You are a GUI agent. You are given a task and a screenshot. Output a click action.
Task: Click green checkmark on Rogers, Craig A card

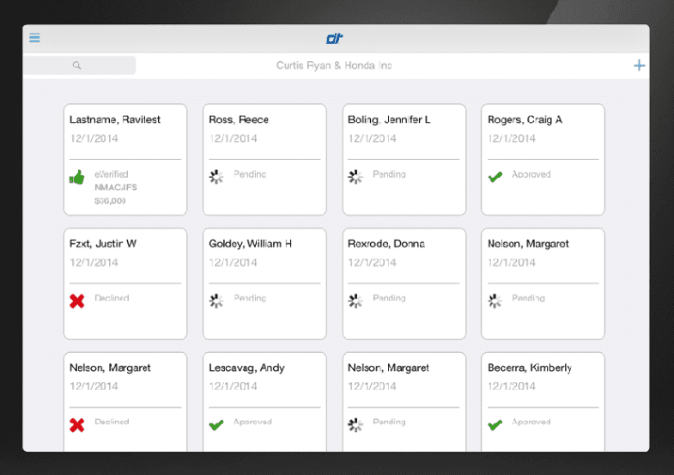coord(495,177)
